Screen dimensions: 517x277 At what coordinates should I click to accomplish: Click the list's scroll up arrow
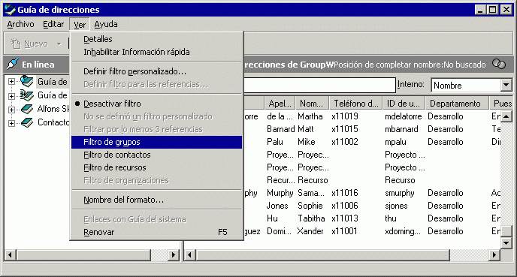506,116
